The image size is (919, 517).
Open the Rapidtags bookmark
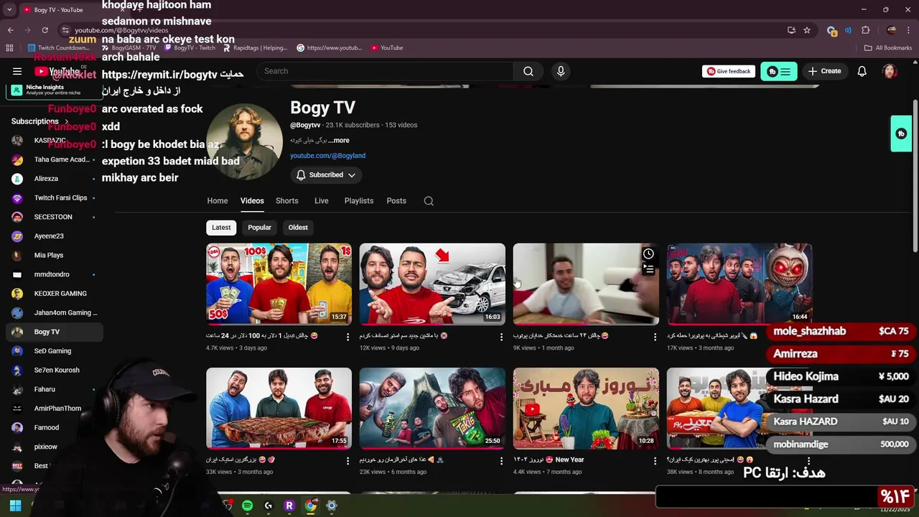(255, 48)
